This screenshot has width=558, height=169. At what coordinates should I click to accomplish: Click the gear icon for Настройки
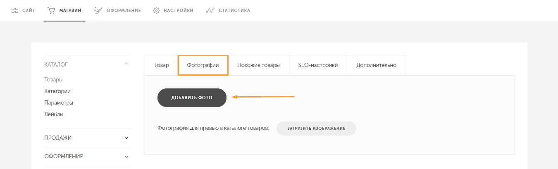157,10
